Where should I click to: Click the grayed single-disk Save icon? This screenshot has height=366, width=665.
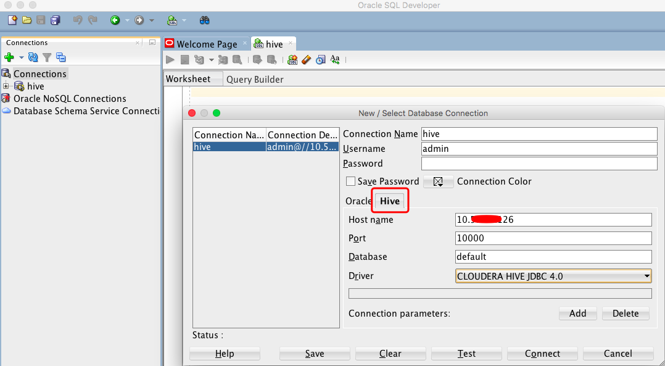[41, 20]
